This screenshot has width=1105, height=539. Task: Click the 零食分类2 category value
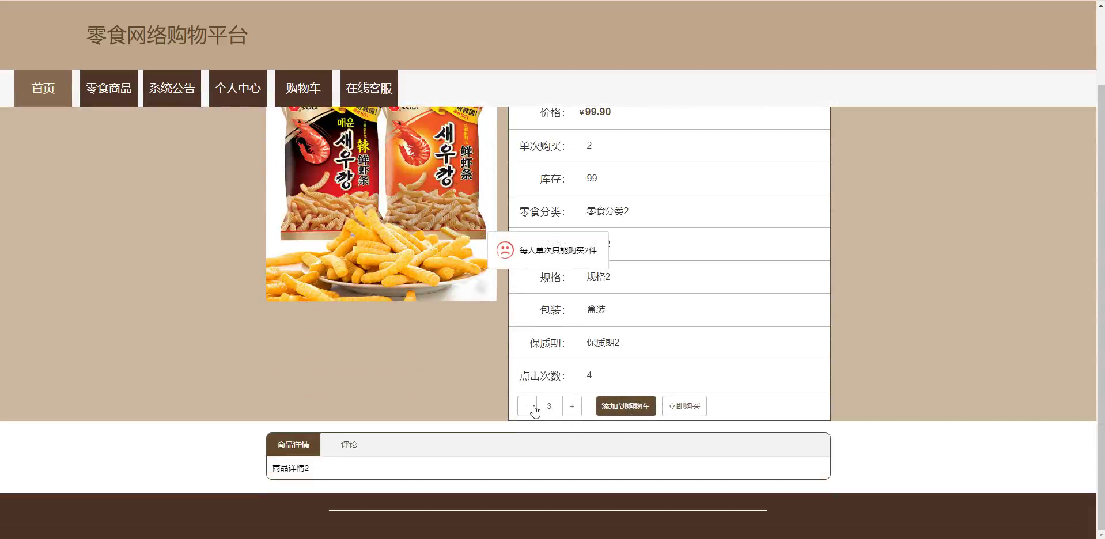pos(607,211)
